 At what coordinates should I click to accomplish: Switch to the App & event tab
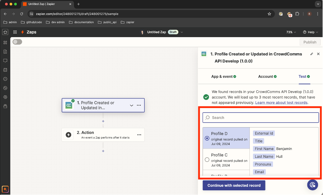224,76
